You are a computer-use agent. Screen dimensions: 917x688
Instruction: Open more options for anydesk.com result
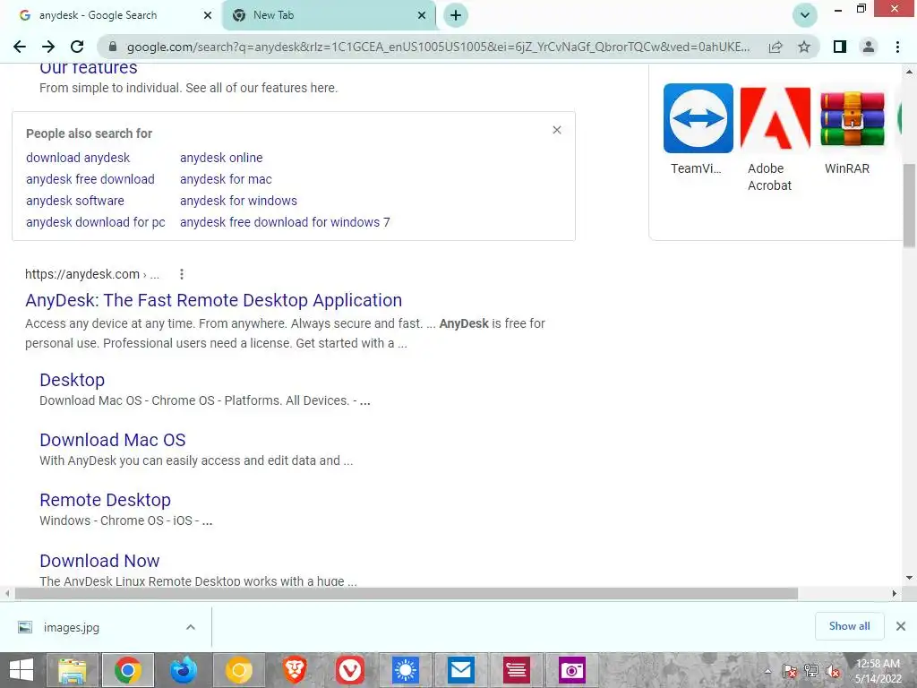coord(181,274)
